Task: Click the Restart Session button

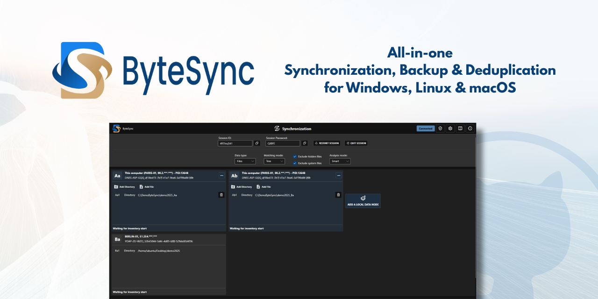Action: (x=328, y=143)
